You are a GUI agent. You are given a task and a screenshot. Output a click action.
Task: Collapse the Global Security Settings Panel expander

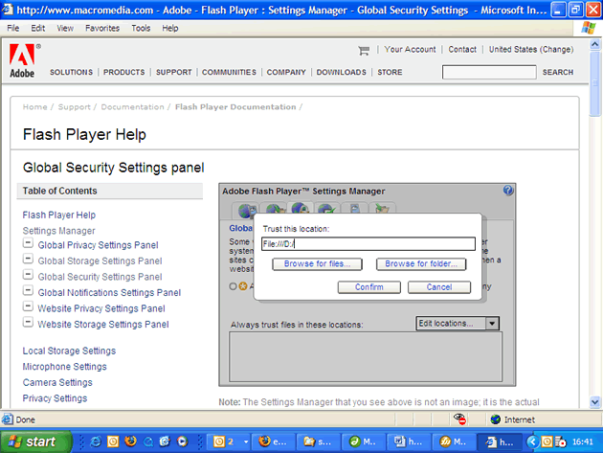pyautogui.click(x=28, y=275)
